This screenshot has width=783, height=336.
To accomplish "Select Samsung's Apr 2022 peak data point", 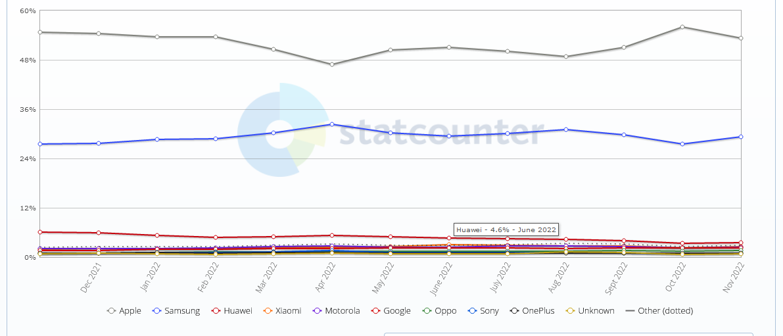I will pos(332,124).
